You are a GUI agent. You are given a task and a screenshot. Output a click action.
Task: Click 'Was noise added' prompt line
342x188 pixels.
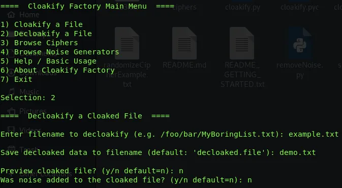pyautogui.click(x=126, y=180)
